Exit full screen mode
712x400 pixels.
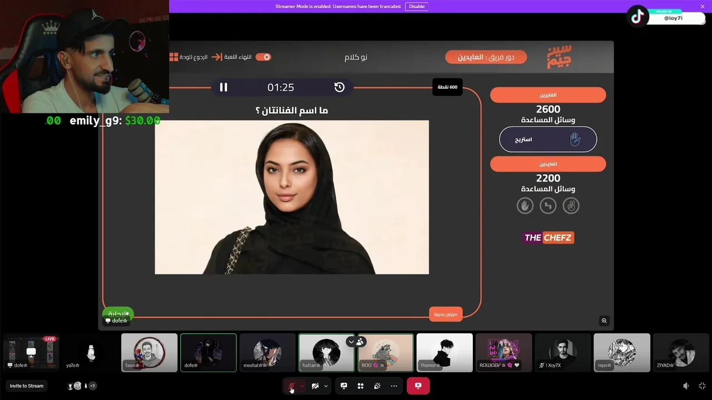702,386
